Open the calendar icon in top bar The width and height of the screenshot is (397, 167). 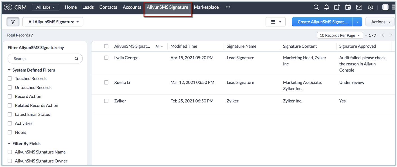point(348,7)
